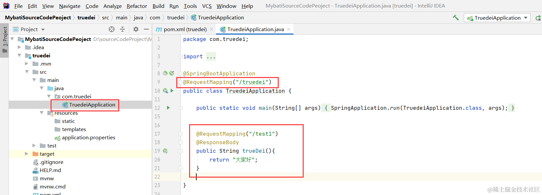This screenshot has width=542, height=195.
Task: Click com in the breadcrumb bar
Action: point(155,17)
